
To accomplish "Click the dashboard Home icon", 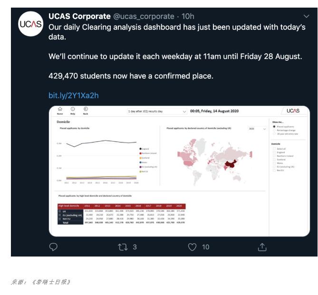I will [60, 110].
